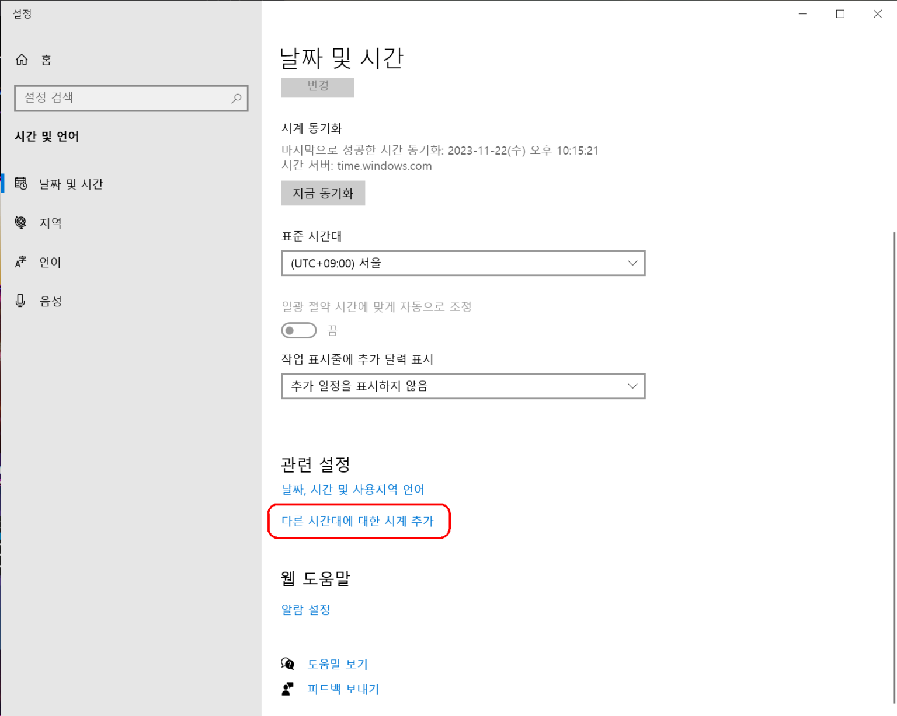
Task: Click the microphone icon next to 음성
Action: tap(20, 301)
